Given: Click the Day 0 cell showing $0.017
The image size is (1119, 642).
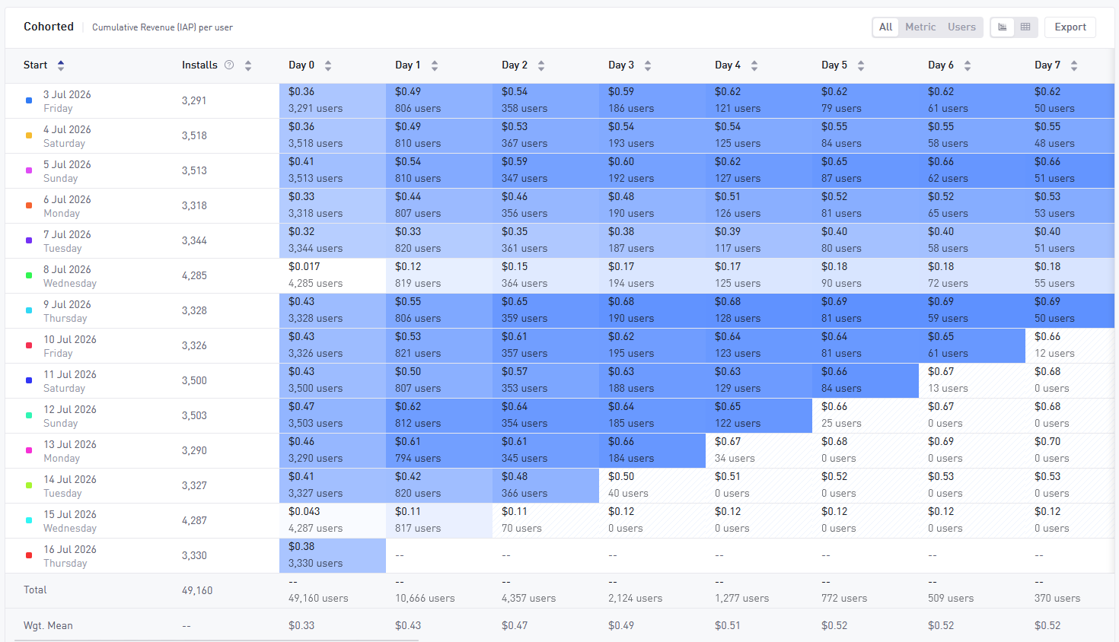Looking at the screenshot, I should click(333, 275).
